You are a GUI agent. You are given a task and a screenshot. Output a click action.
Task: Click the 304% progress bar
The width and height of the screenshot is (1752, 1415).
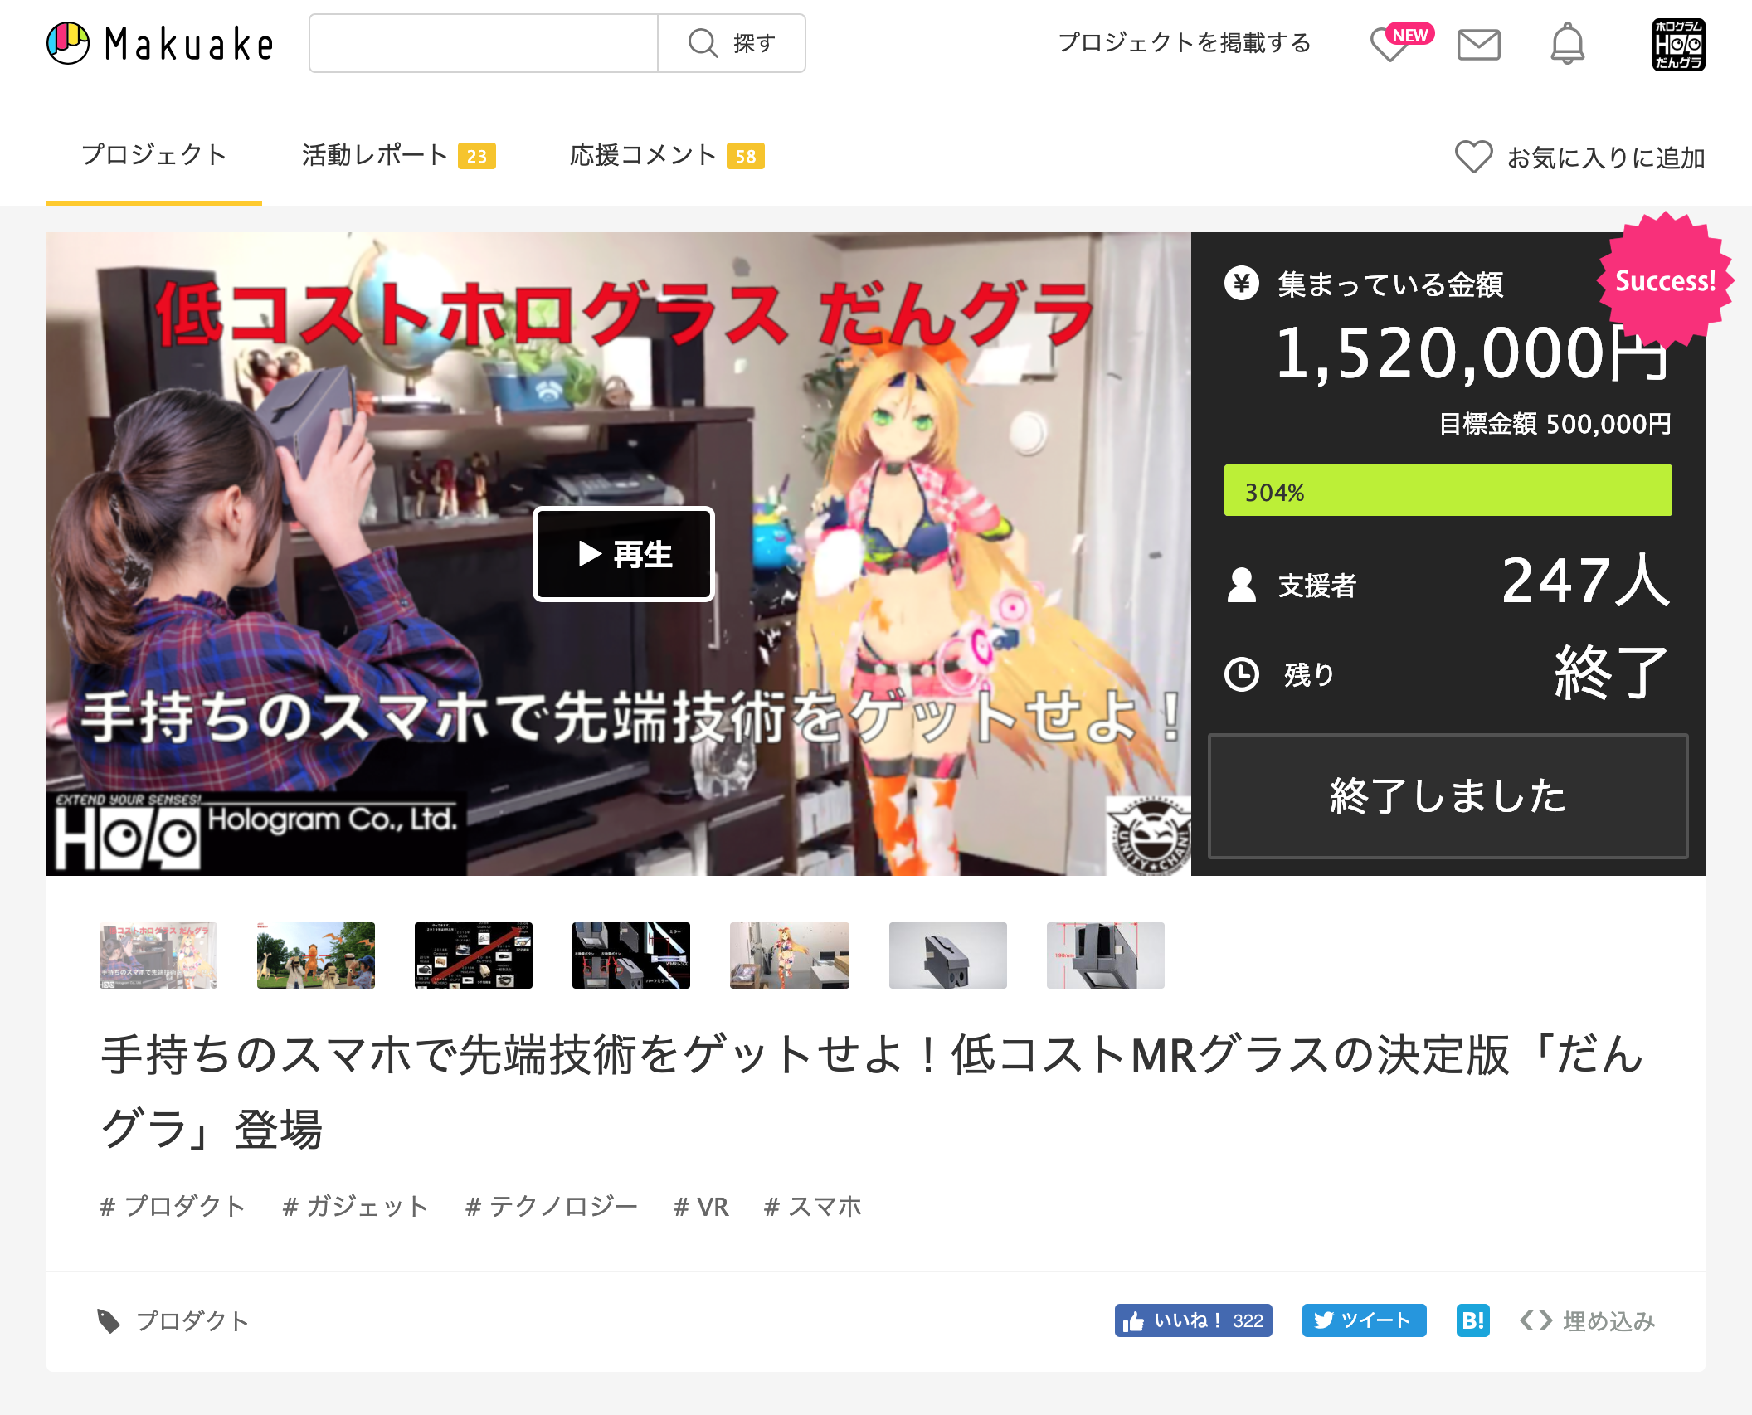point(1448,490)
